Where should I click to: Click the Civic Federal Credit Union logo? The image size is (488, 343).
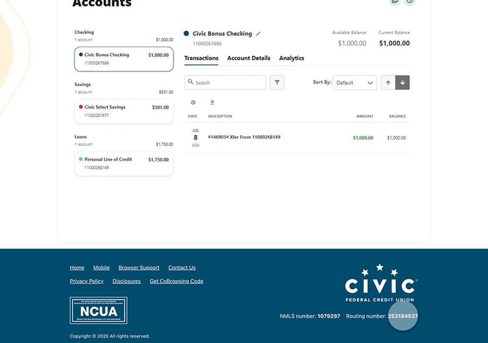pos(381,283)
